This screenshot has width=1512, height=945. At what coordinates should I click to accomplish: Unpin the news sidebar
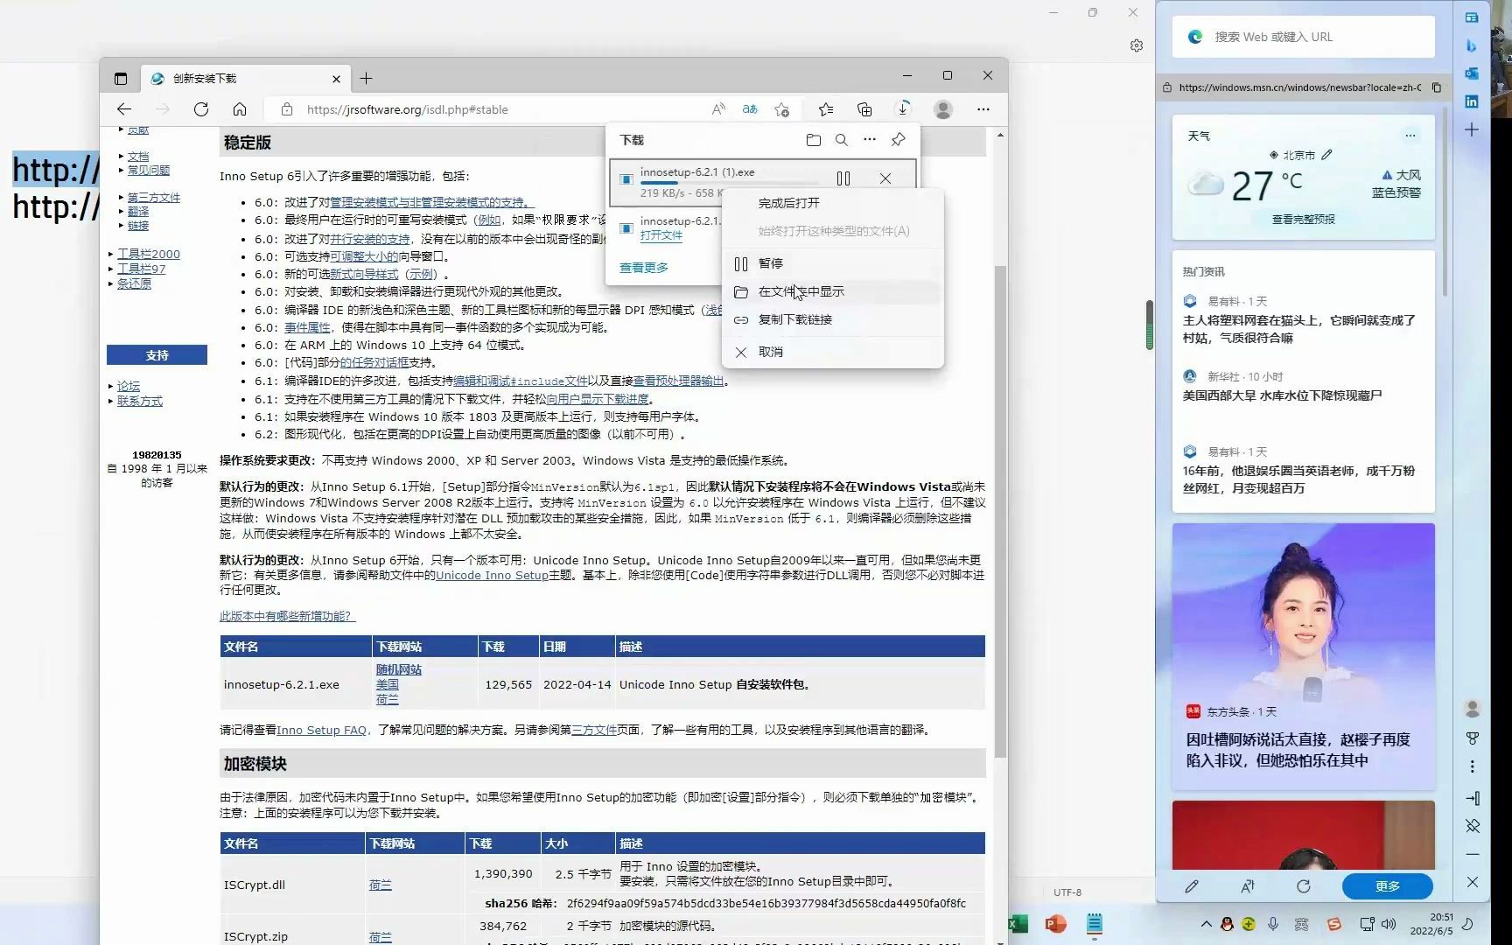(x=1473, y=826)
